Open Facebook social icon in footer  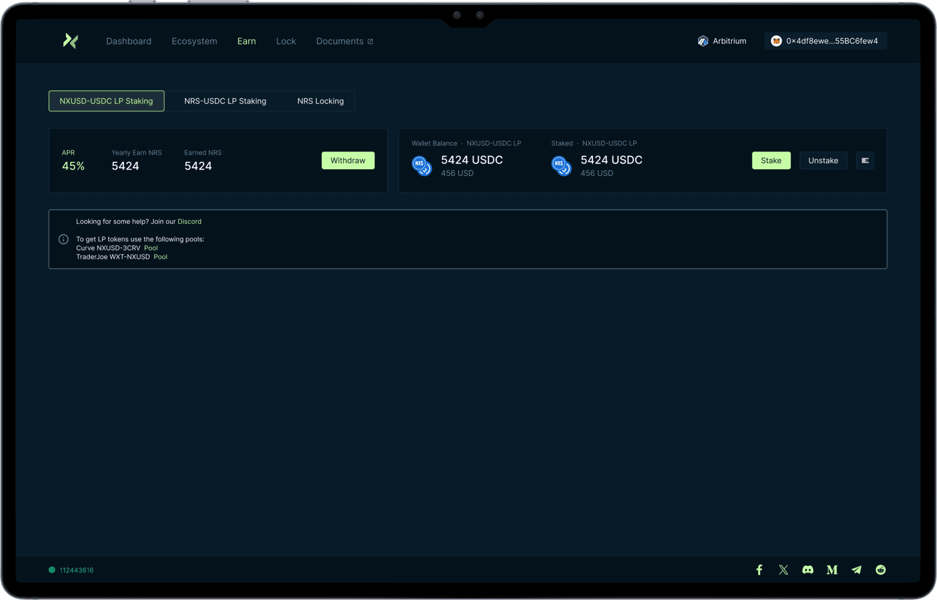coord(759,569)
